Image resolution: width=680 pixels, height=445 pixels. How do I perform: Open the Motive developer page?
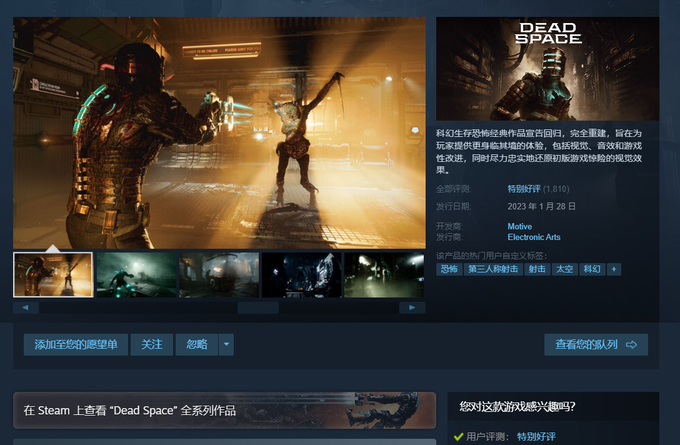519,226
